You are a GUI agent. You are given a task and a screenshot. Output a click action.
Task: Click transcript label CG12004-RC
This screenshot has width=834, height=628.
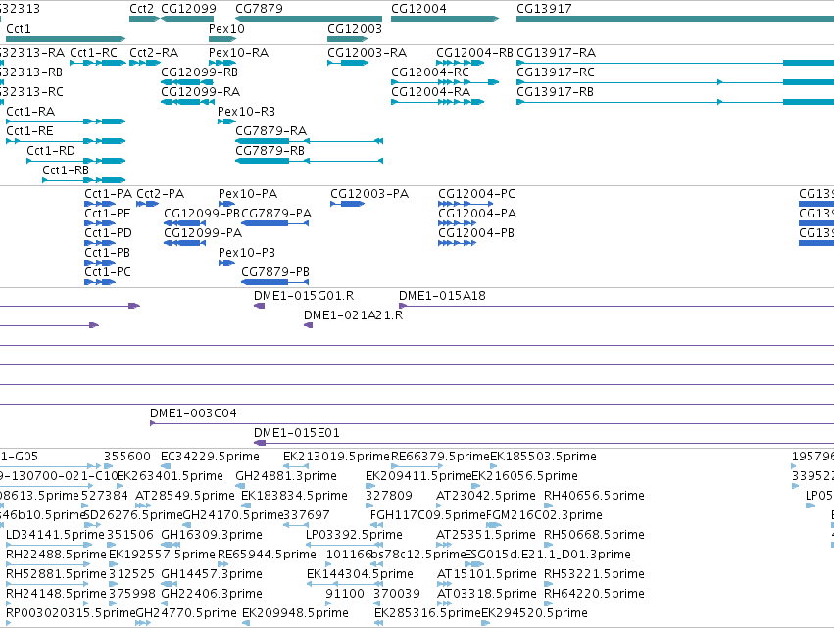430,72
